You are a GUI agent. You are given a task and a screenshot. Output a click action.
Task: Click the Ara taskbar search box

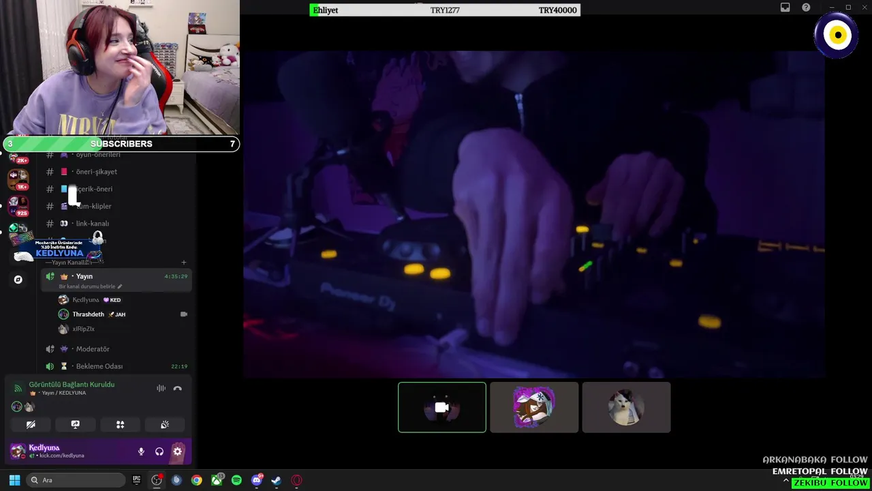(76, 480)
